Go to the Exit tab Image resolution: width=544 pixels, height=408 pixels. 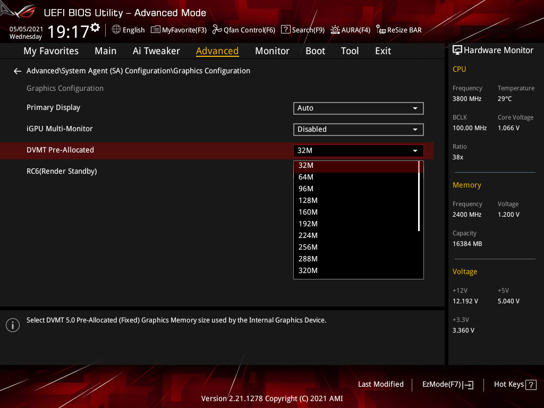383,51
